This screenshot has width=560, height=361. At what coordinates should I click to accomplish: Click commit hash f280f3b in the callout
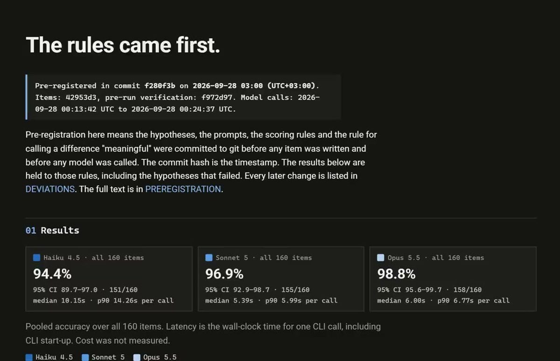click(160, 86)
